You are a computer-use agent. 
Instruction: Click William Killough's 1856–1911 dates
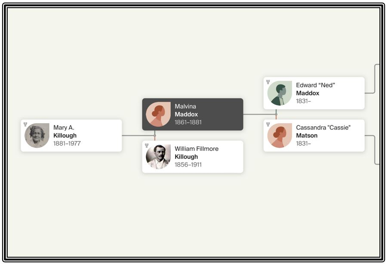[x=188, y=164]
